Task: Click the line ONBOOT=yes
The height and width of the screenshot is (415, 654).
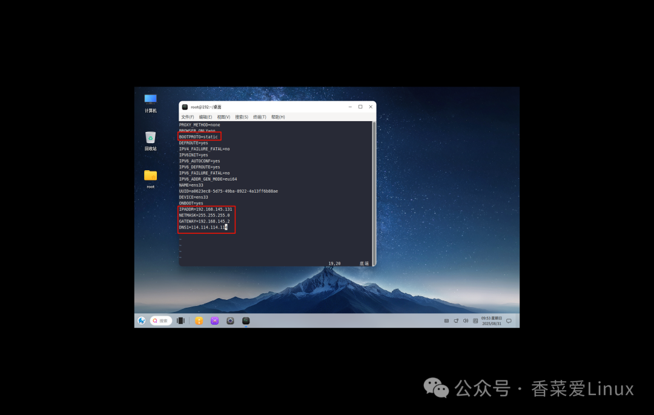Action: coord(191,204)
